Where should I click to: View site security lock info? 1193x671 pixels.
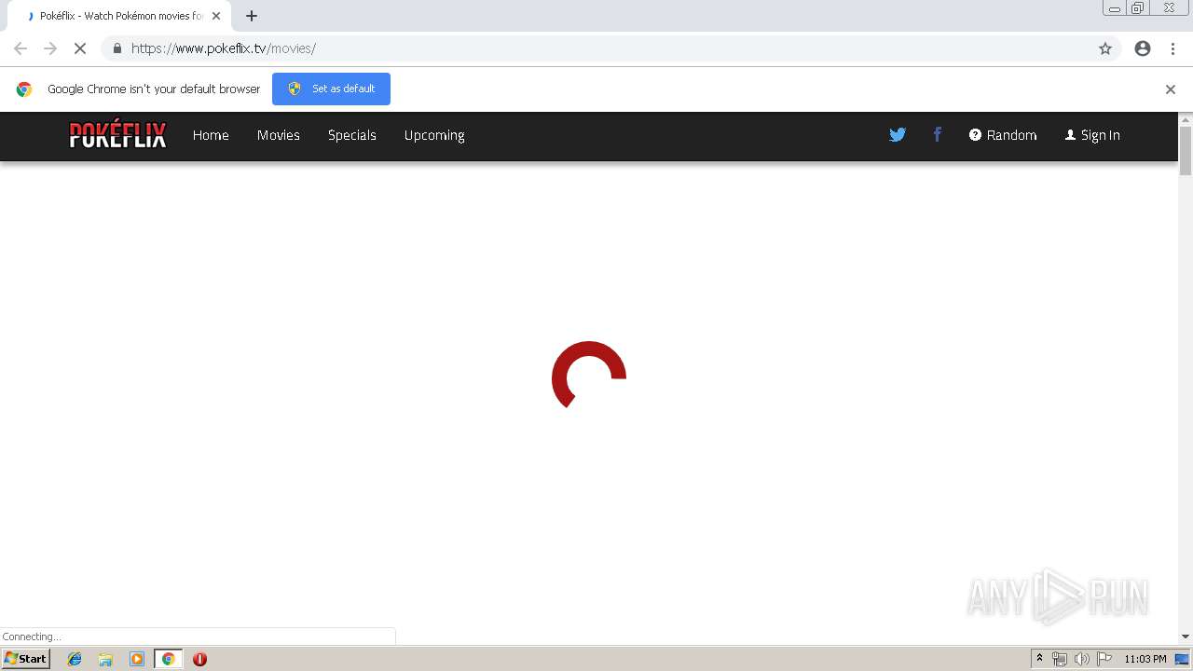[x=117, y=48]
